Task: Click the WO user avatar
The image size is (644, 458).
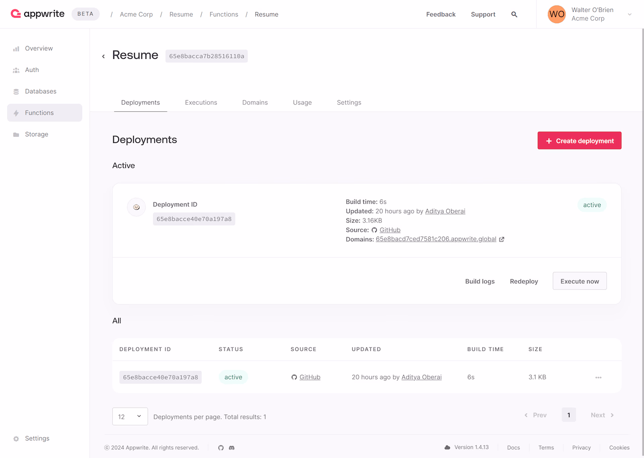Action: 557,14
